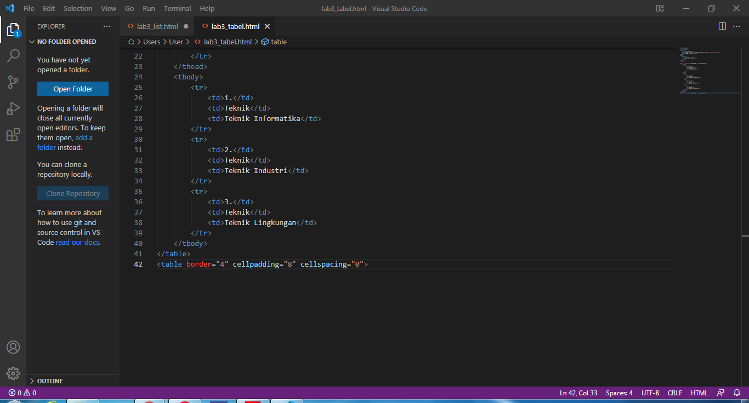The width and height of the screenshot is (749, 403).
Task: Open the Run and Debug panel
Action: coord(13,108)
